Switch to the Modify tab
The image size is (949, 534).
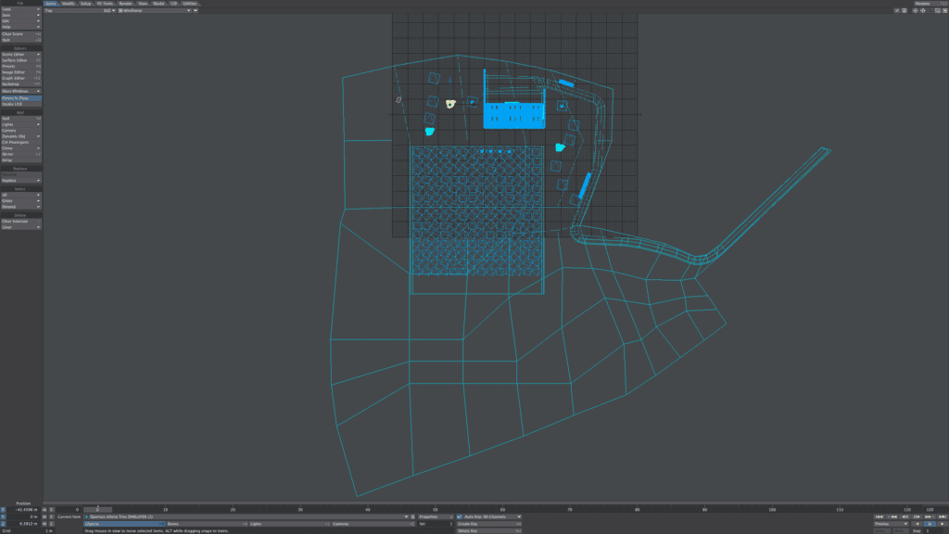click(69, 4)
